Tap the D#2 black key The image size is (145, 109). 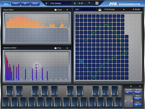pyautogui.click(x=19, y=91)
